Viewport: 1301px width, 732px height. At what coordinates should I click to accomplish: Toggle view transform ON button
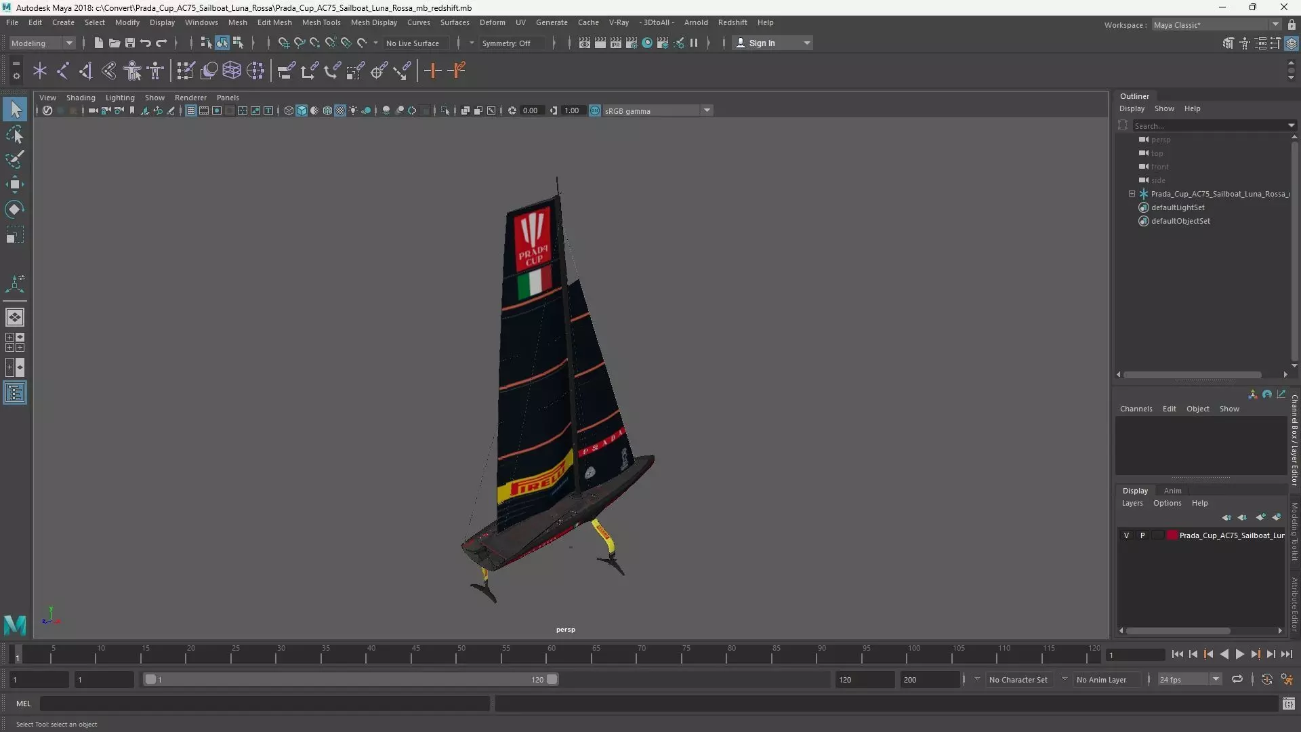click(594, 110)
